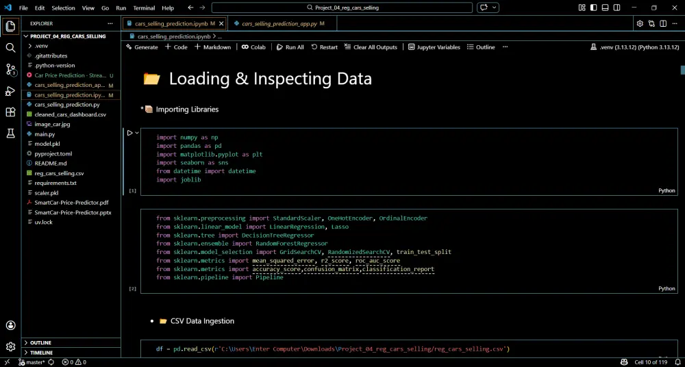The image size is (685, 367).
Task: Open the notifications bell in status bar
Action: [677, 362]
